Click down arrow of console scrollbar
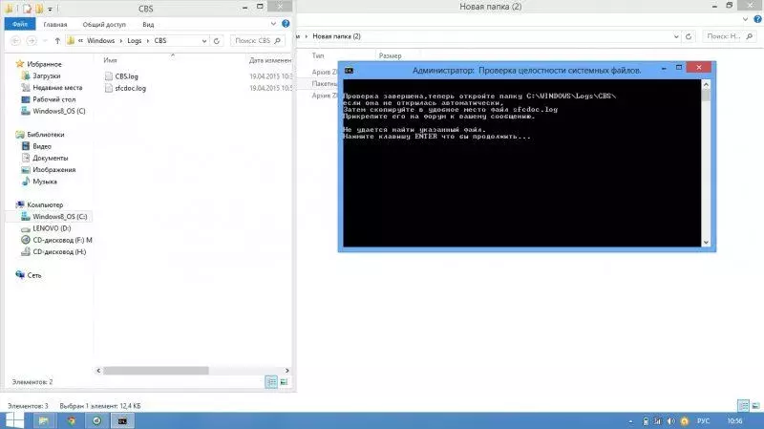Image resolution: width=764 pixels, height=429 pixels. point(706,243)
